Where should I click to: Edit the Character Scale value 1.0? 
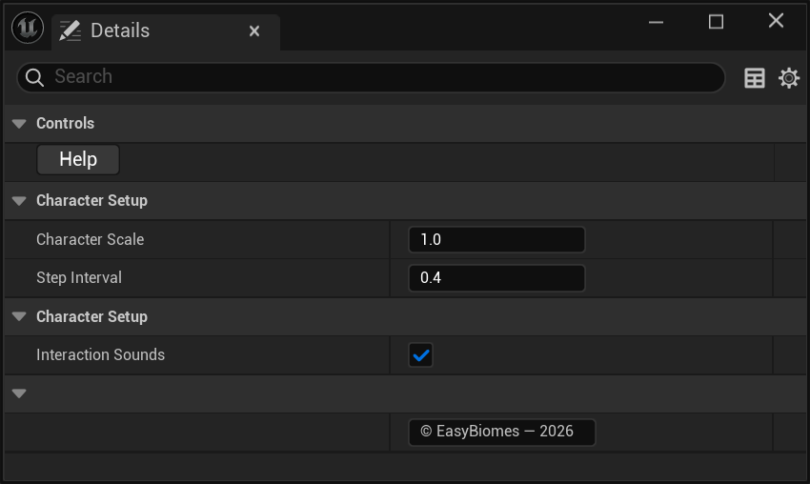coord(496,240)
